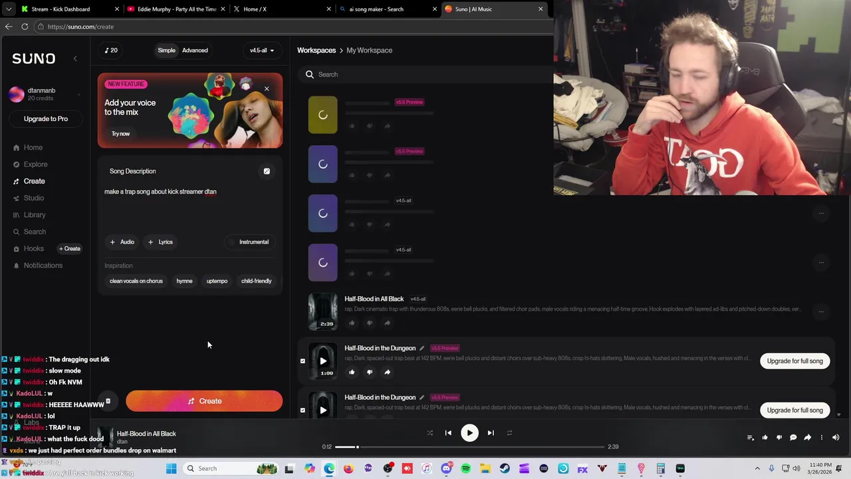Play the 1:00 Half-Blood in the Dungeon thumbnail
Viewport: 851px width, 479px height.
tap(323, 361)
